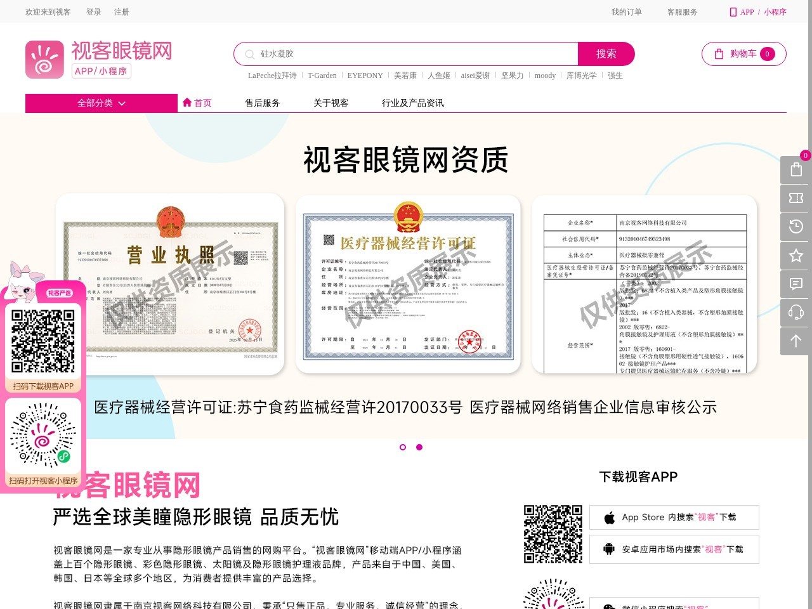Expand the 全部分类 category dropdown
The height and width of the screenshot is (609, 812).
[x=101, y=103]
